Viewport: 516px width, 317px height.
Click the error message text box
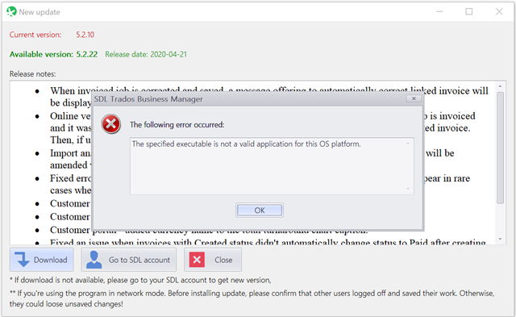(x=272, y=166)
